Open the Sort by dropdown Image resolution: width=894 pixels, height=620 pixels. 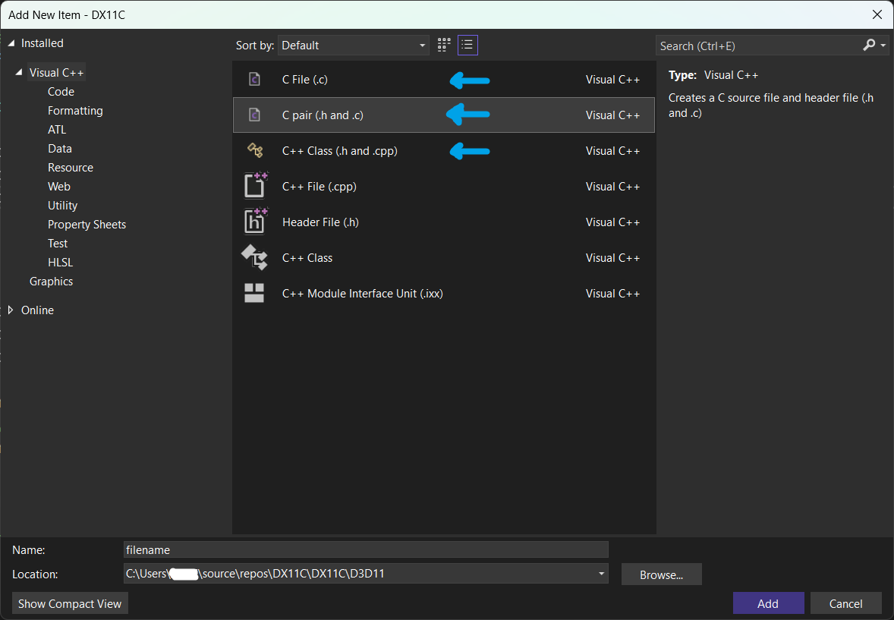point(353,46)
